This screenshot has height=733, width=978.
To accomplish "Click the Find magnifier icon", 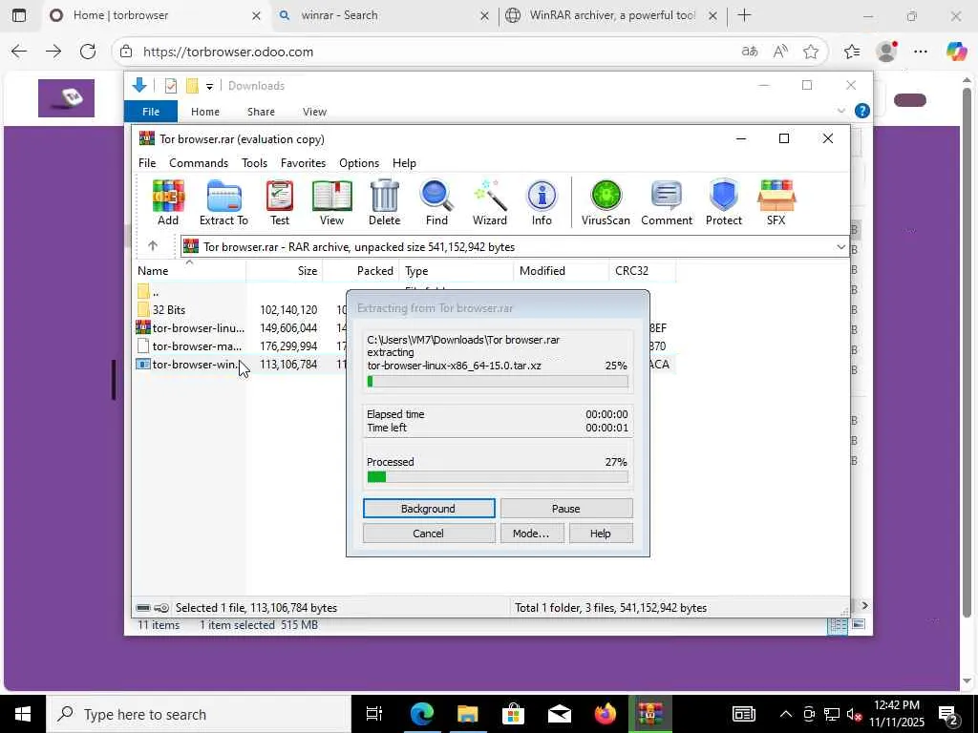I will click(x=436, y=202).
